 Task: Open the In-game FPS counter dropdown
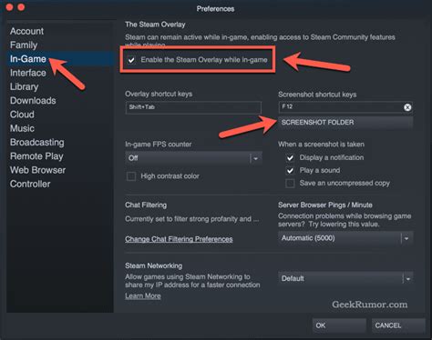pos(193,158)
